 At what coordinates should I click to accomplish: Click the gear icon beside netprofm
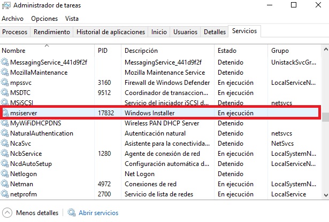coord(5,194)
